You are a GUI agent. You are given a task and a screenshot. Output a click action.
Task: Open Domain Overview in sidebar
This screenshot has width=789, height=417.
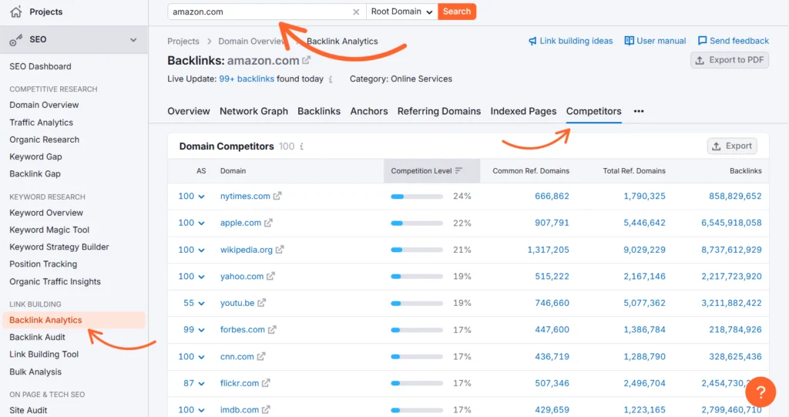point(44,105)
